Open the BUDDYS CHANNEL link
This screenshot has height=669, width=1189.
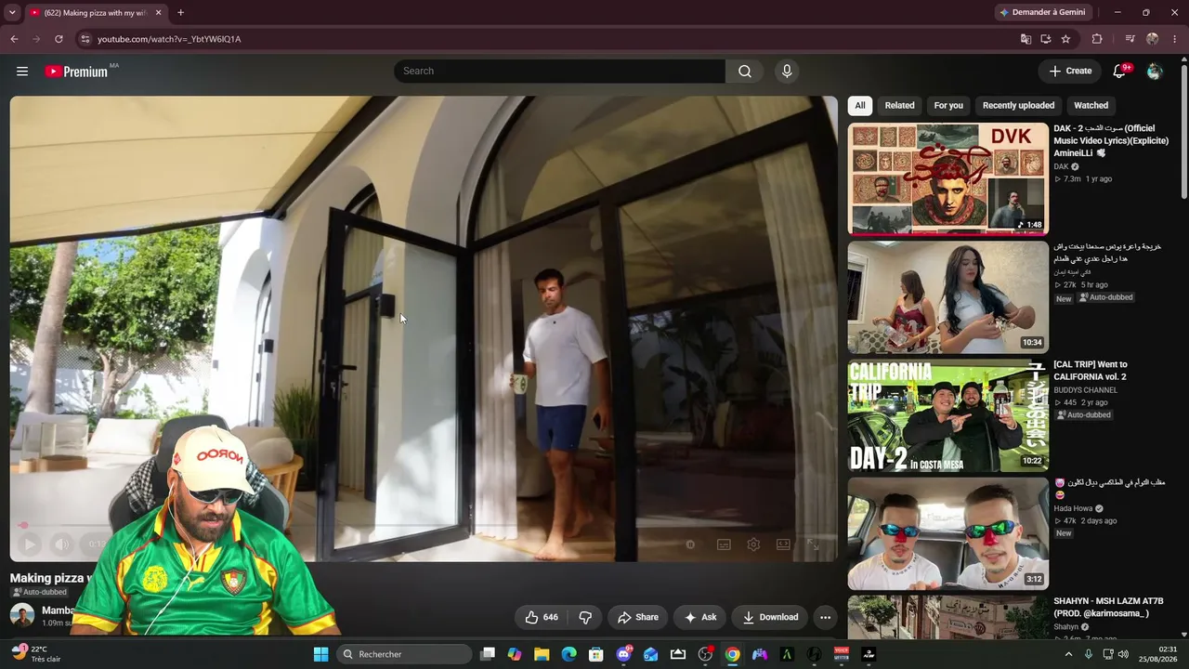point(1085,390)
